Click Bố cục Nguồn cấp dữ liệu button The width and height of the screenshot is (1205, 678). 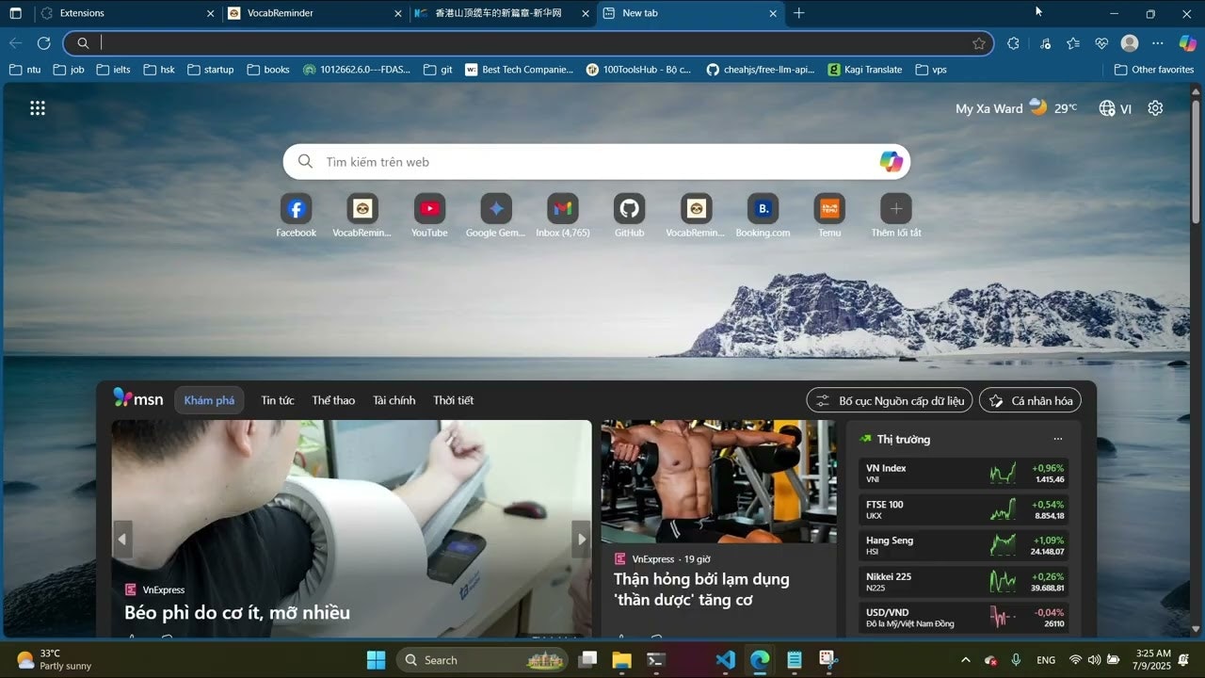[890, 400]
